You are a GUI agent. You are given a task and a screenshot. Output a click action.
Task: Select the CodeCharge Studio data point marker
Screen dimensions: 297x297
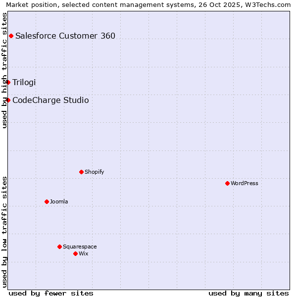point(8,100)
